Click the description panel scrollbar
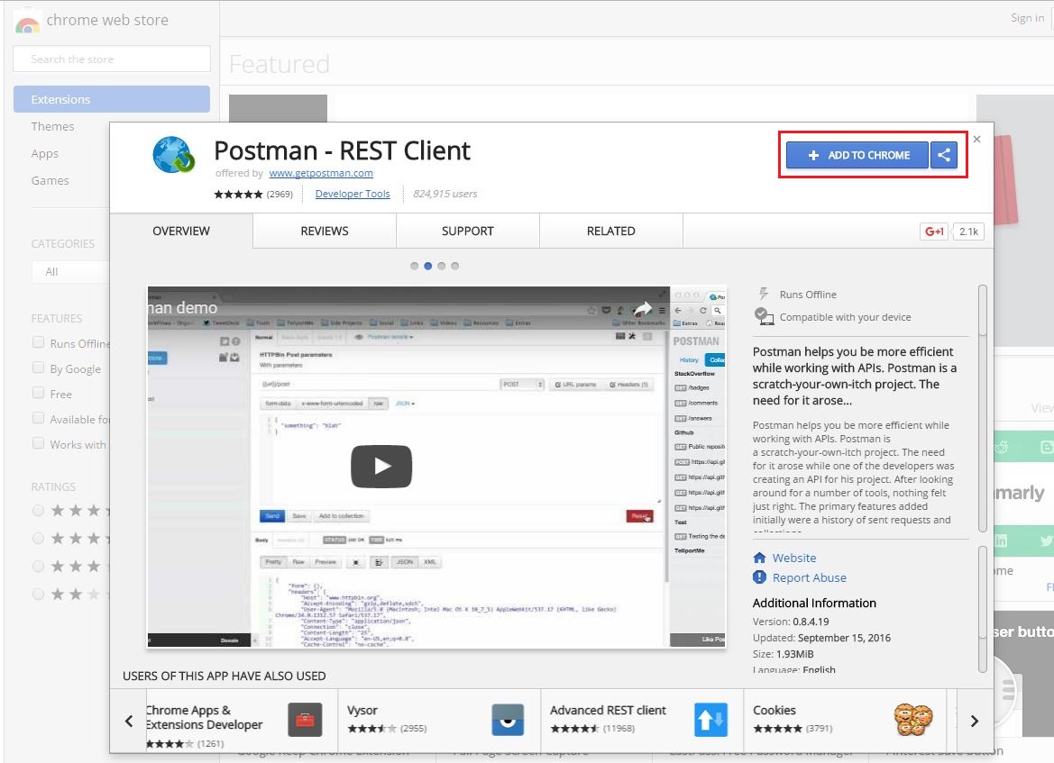Viewport: 1054px width, 763px height. click(x=982, y=408)
